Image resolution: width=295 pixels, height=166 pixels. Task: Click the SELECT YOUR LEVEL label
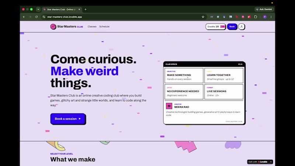[62, 154]
